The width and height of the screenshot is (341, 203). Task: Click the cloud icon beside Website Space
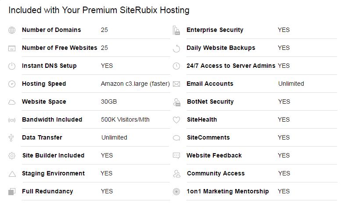click(12, 102)
